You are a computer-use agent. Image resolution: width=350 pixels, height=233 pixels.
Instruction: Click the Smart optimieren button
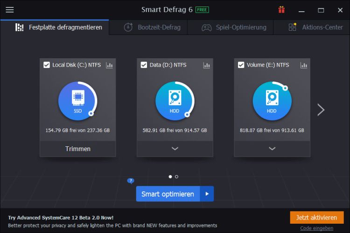point(168,194)
